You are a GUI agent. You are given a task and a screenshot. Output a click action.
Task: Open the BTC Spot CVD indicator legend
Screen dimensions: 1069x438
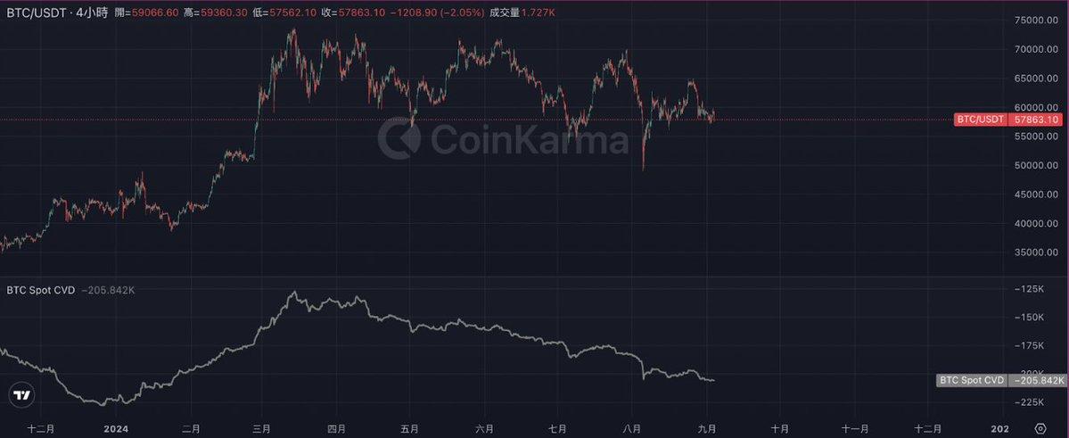point(41,290)
